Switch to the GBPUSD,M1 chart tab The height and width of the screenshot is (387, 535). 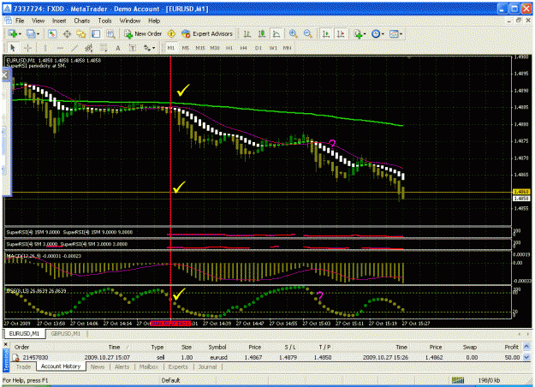pos(66,333)
